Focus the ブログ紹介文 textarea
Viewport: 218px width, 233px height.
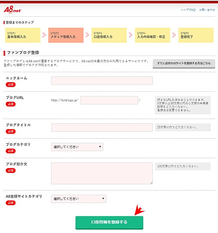click(102, 173)
